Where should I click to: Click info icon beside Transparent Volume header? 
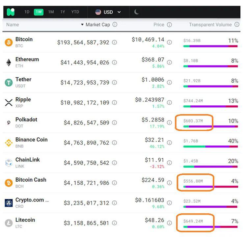[237, 25]
